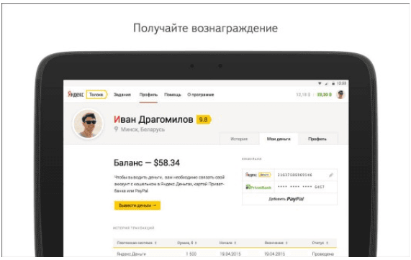This screenshot has height=260, width=411.
Task: Click the small user avatar in header
Action: (340, 94)
